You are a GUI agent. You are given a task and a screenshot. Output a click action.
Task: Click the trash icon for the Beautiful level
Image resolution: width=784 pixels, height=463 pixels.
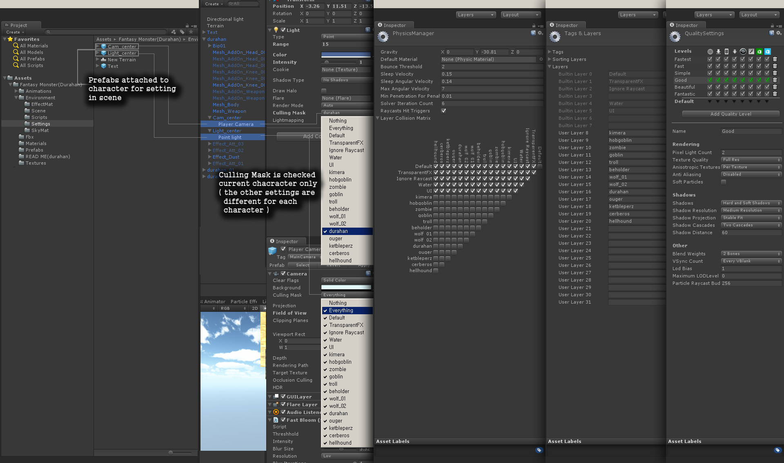pyautogui.click(x=775, y=87)
